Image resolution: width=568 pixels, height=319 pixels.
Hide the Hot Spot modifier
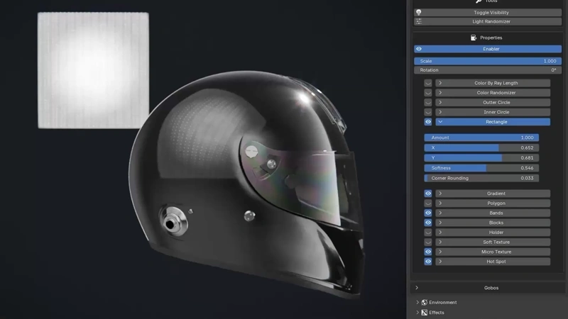pos(428,262)
